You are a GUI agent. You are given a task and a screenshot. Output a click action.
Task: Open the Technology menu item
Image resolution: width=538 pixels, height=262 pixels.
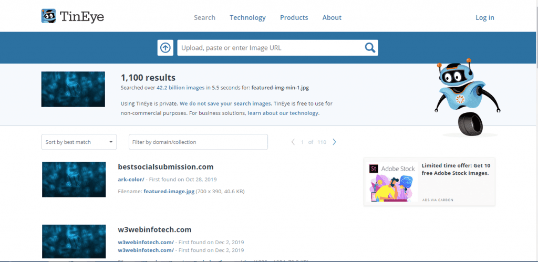248,17
